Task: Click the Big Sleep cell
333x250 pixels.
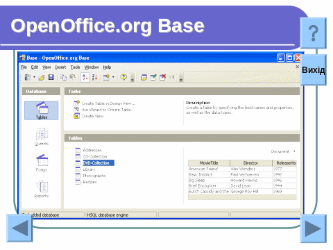Action: pos(209,180)
